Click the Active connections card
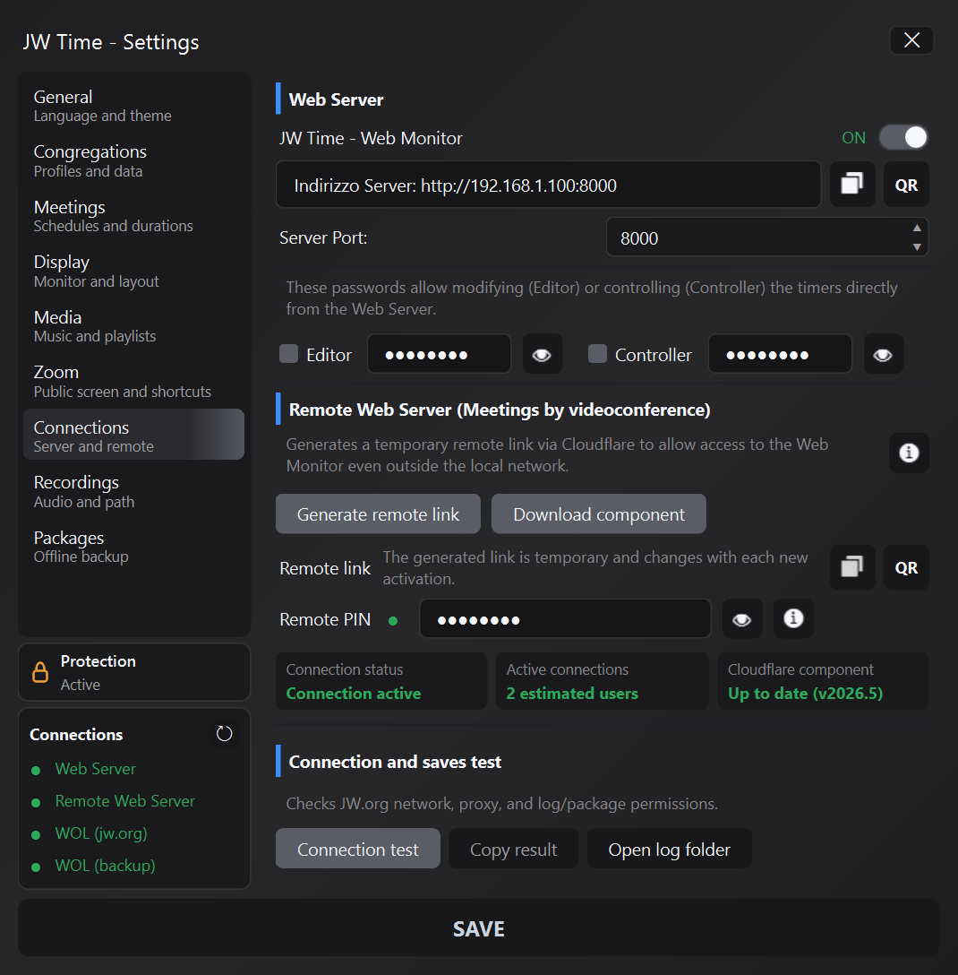This screenshot has height=975, width=958. pos(602,681)
